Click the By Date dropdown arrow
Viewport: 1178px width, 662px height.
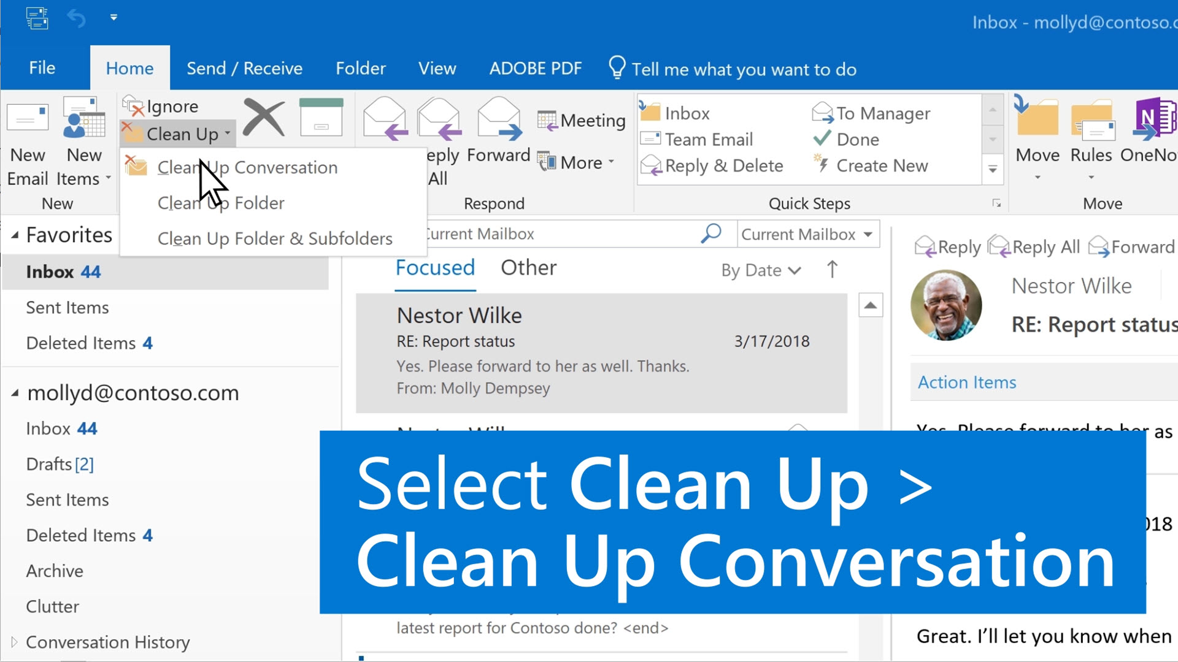(794, 269)
